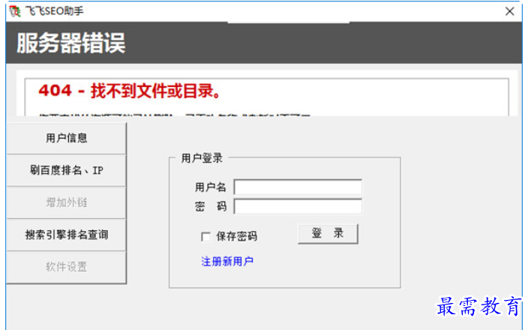
Task: Focus the 密码 input field
Action: point(298,206)
